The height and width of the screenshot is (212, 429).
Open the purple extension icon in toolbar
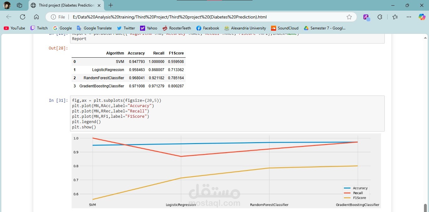pyautogui.click(x=367, y=17)
